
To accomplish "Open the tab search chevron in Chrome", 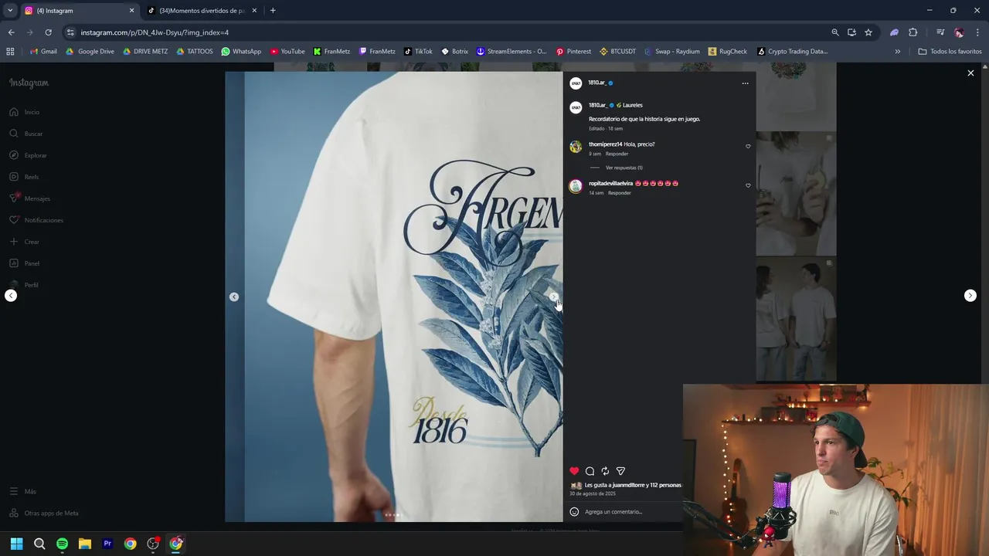I will tap(10, 11).
